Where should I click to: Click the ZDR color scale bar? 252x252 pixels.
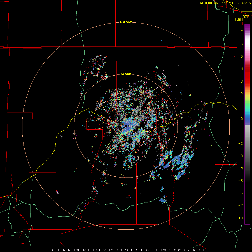(247, 124)
